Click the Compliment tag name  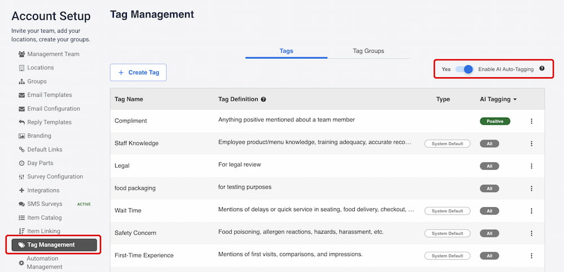(131, 121)
